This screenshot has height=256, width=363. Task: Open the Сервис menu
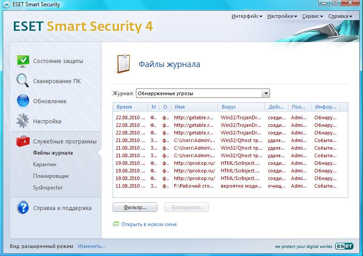pyautogui.click(x=312, y=16)
